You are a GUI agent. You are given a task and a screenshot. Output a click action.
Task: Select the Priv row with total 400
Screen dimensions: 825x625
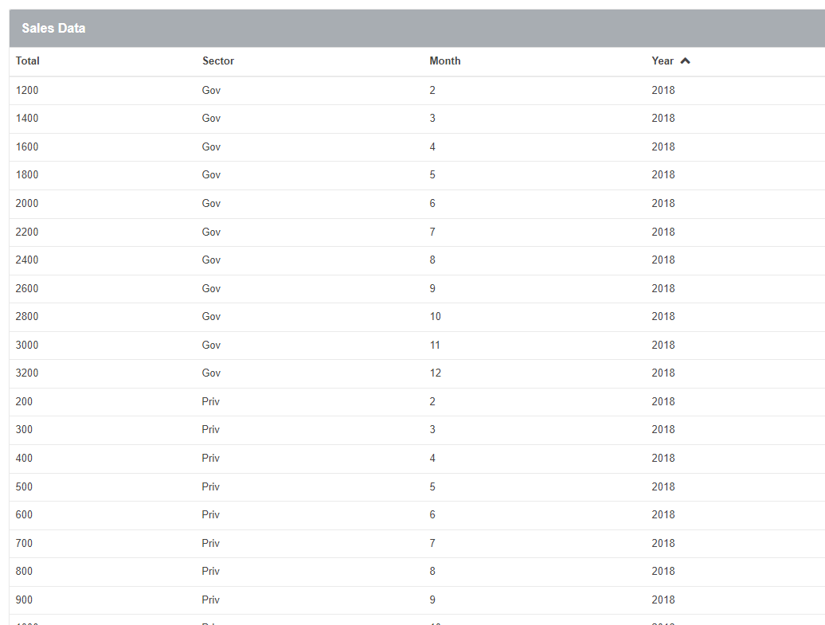[25, 459]
